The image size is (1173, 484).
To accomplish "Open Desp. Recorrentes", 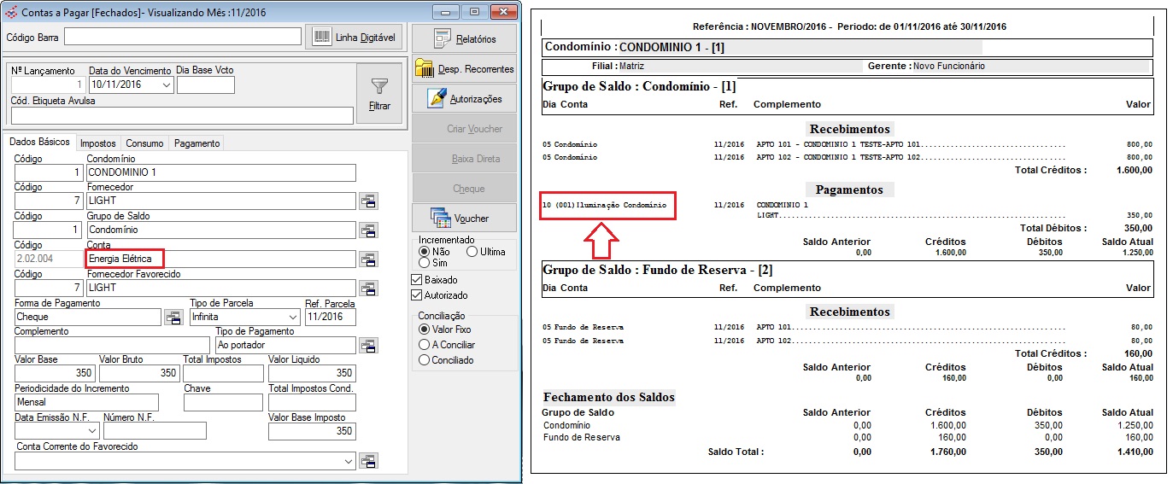I will coord(465,69).
